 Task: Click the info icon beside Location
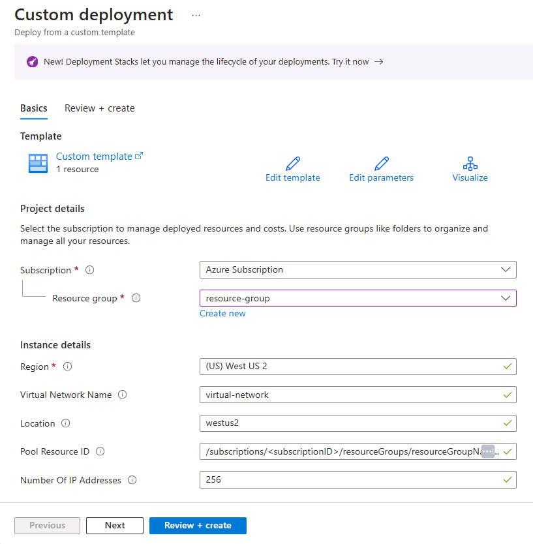(x=65, y=423)
